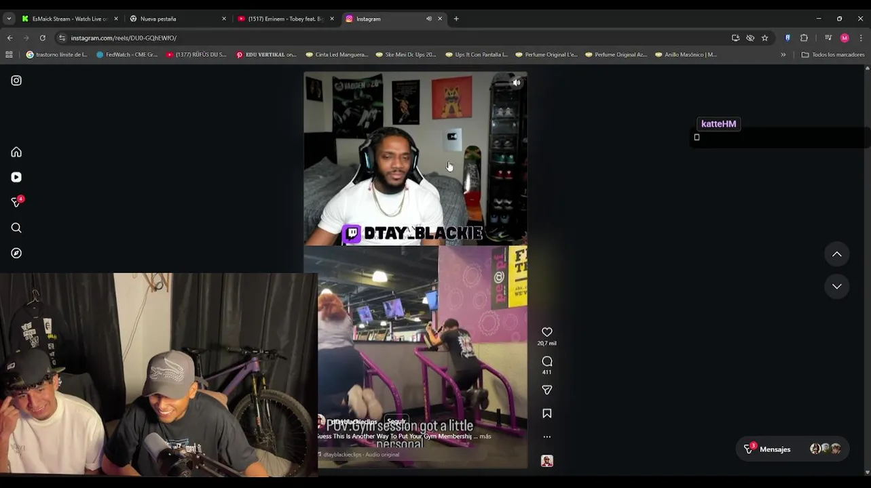Screen dimensions: 871x488
Task: Go back in browser history
Action: tap(10, 38)
